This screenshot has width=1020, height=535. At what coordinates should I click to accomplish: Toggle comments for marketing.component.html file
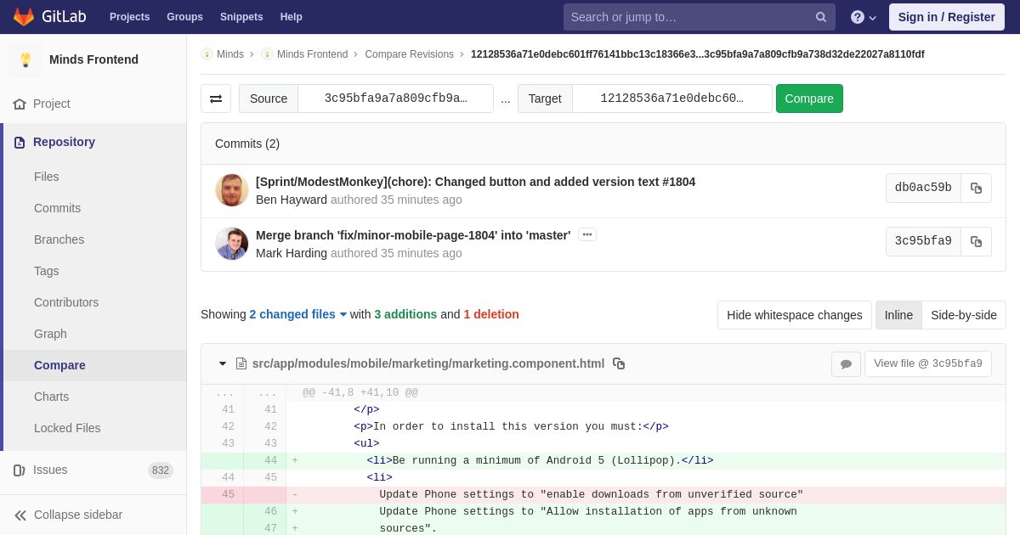click(846, 364)
